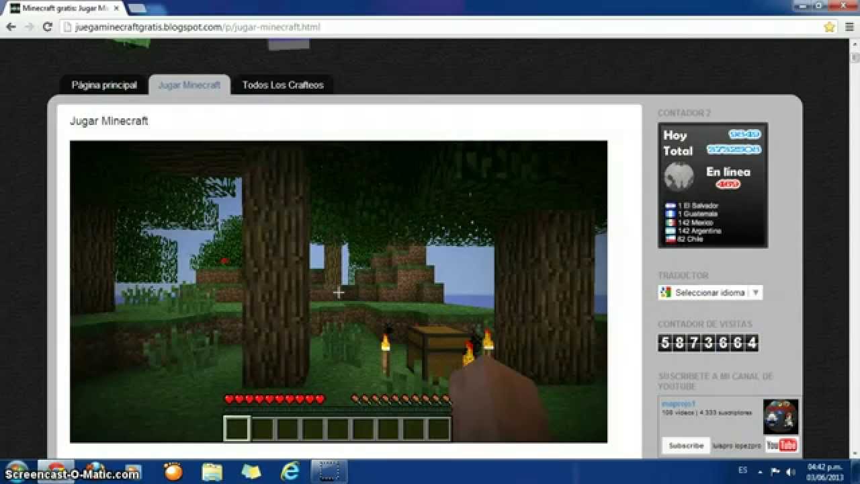Viewport: 860px width, 484px height.
Task: Select the first Minecraft hotbar slot
Action: coord(236,428)
